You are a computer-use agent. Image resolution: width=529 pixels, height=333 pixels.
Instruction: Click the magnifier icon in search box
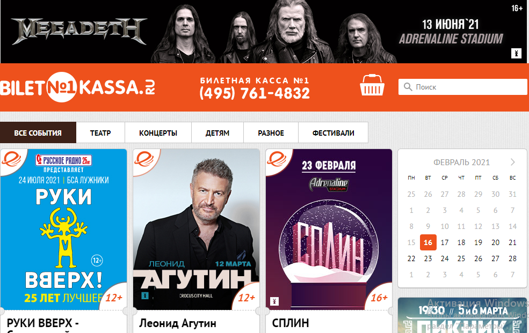click(x=408, y=87)
